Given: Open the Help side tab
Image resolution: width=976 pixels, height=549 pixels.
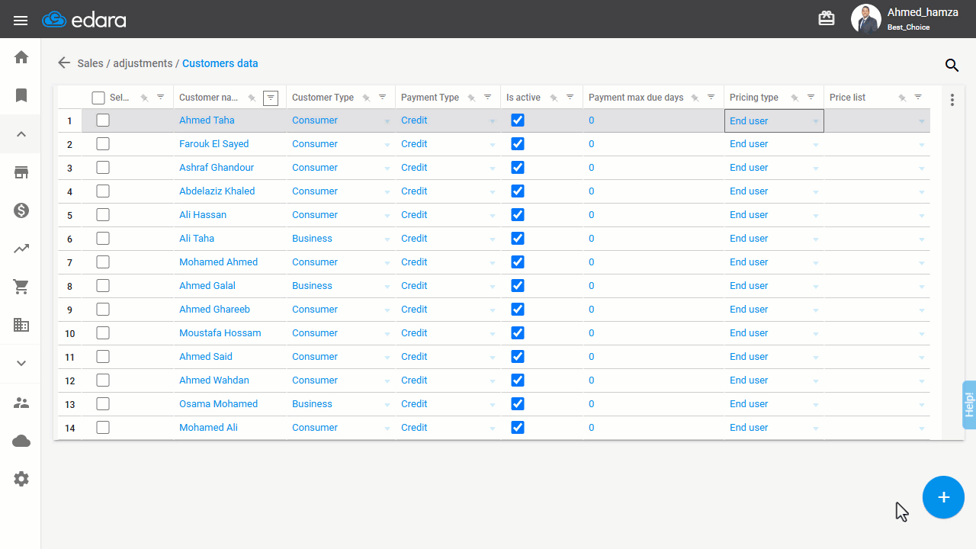Looking at the screenshot, I should (x=969, y=404).
